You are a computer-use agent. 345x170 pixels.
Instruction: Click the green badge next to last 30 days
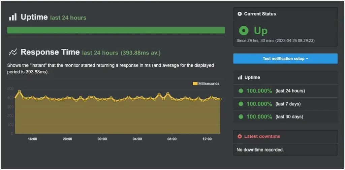point(241,117)
